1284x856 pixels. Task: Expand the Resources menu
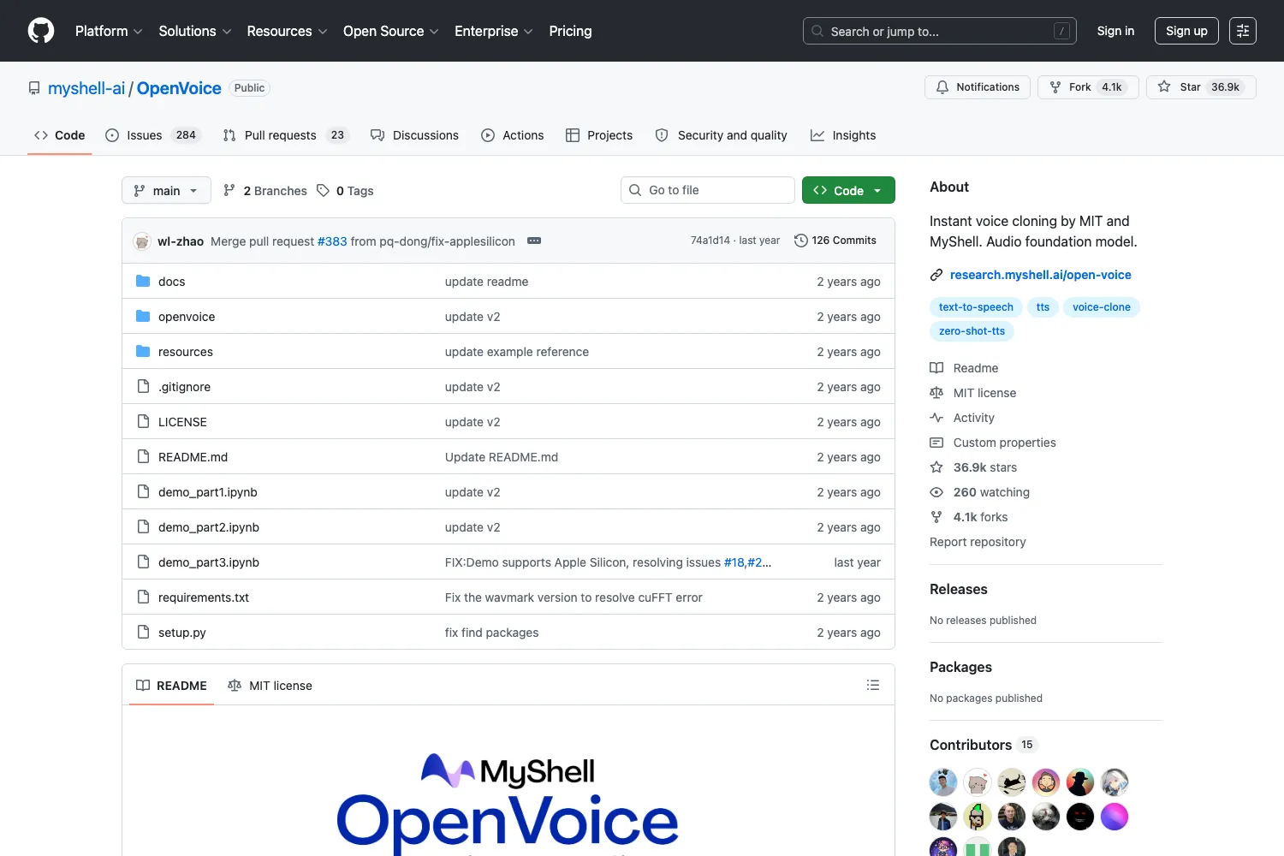coord(288,31)
